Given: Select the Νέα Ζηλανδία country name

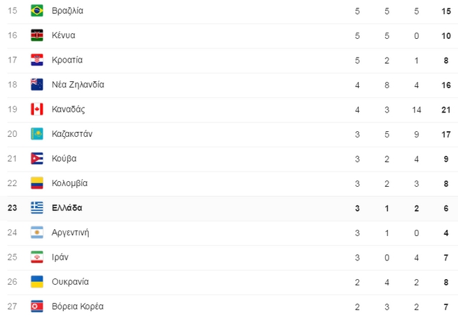Looking at the screenshot, I should coord(78,85).
